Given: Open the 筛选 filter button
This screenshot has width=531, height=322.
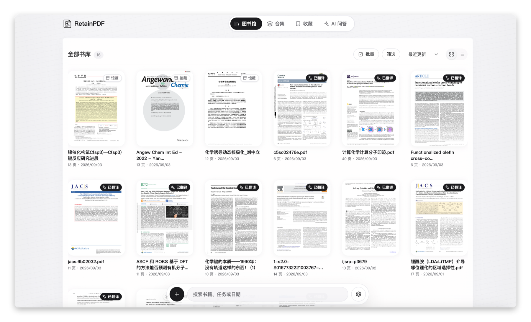Looking at the screenshot, I should click(391, 54).
